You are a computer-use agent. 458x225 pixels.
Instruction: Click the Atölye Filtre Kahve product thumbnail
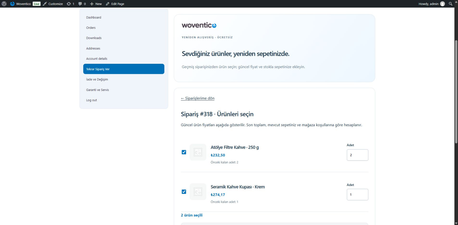click(x=198, y=152)
